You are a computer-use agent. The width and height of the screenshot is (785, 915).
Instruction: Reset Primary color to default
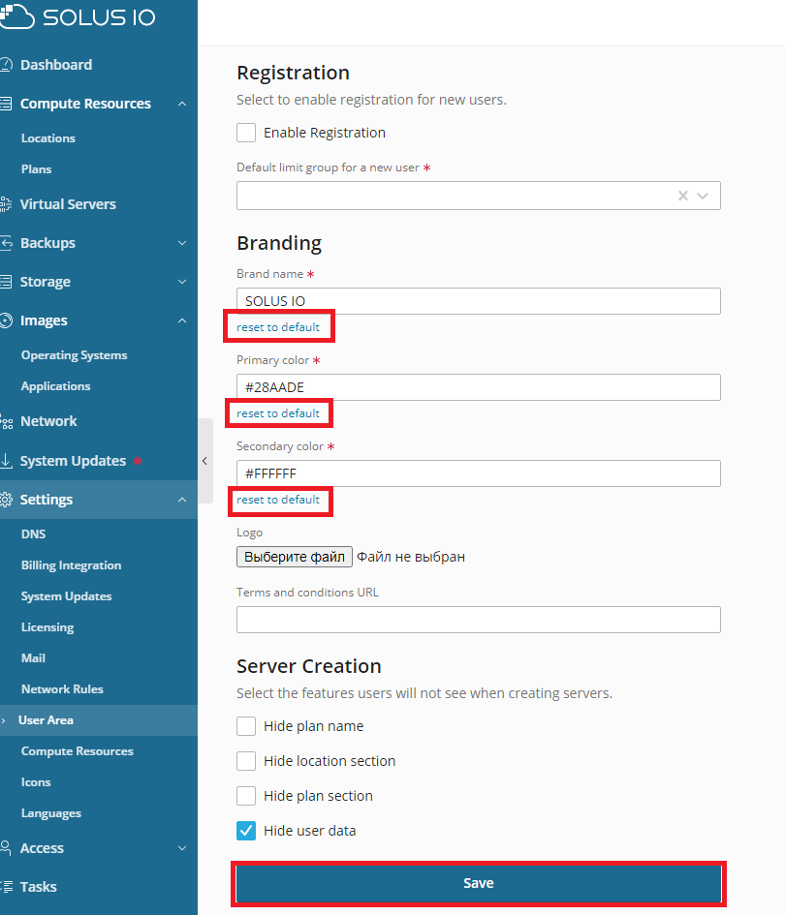tap(278, 413)
